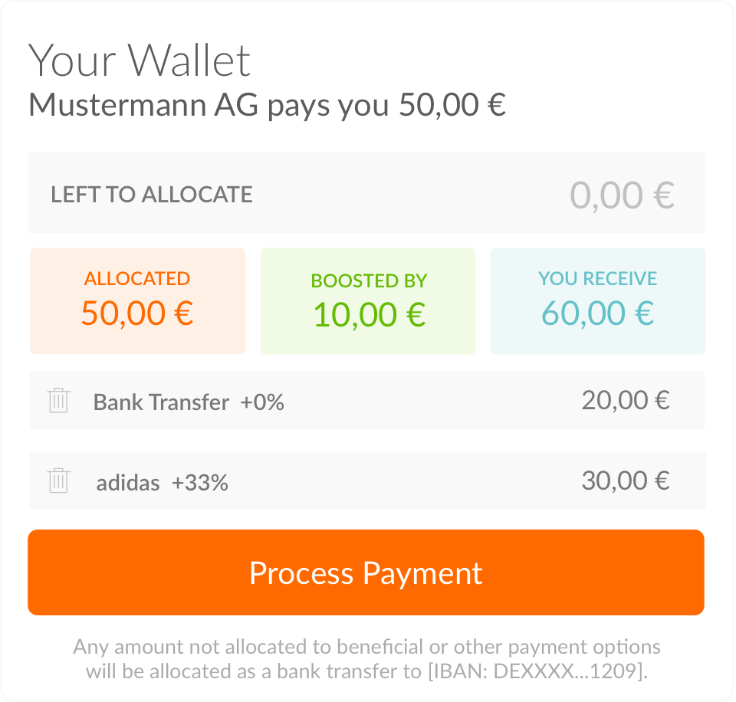Select the BOOSTED BY 10,00 € box
736x702 pixels.
tap(367, 300)
